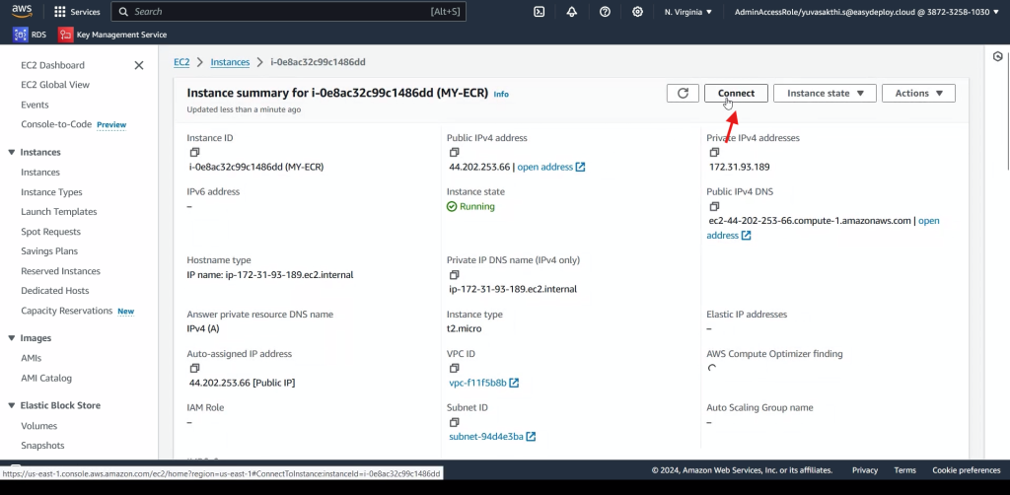Open the vpc-f11f5b8b link
This screenshot has height=495, width=1010.
[477, 383]
